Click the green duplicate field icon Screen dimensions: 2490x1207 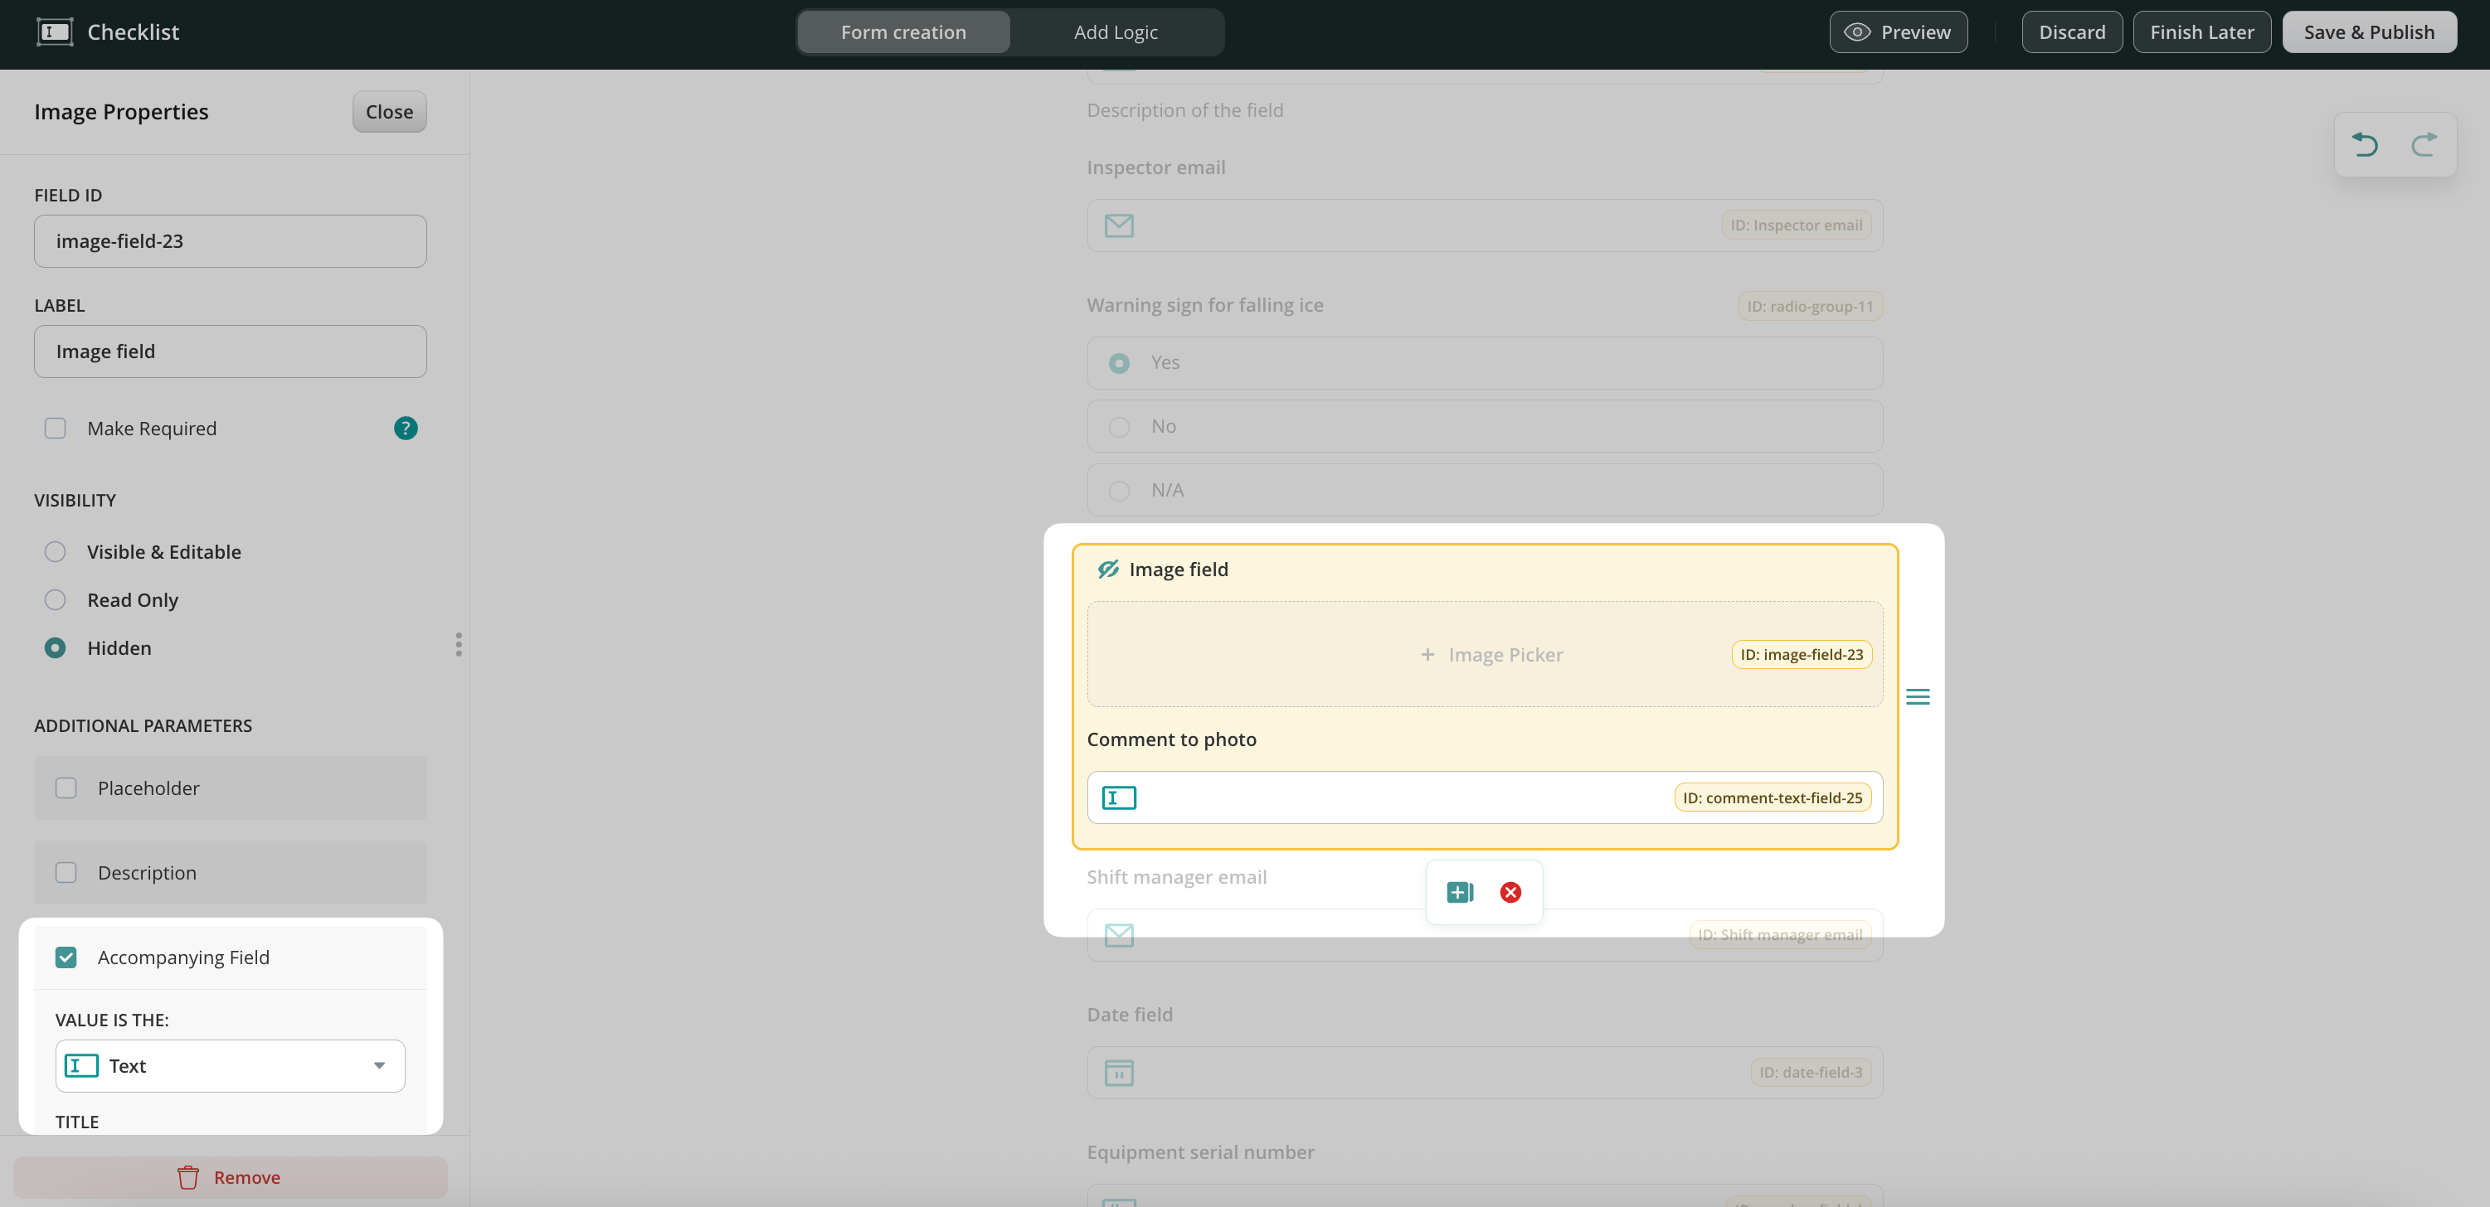point(1459,892)
